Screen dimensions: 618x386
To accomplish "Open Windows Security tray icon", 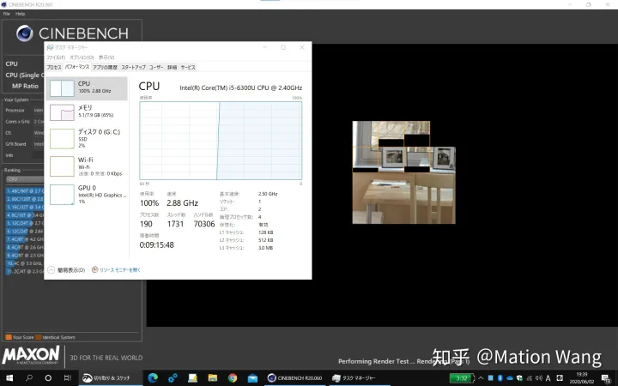I will coord(519,378).
